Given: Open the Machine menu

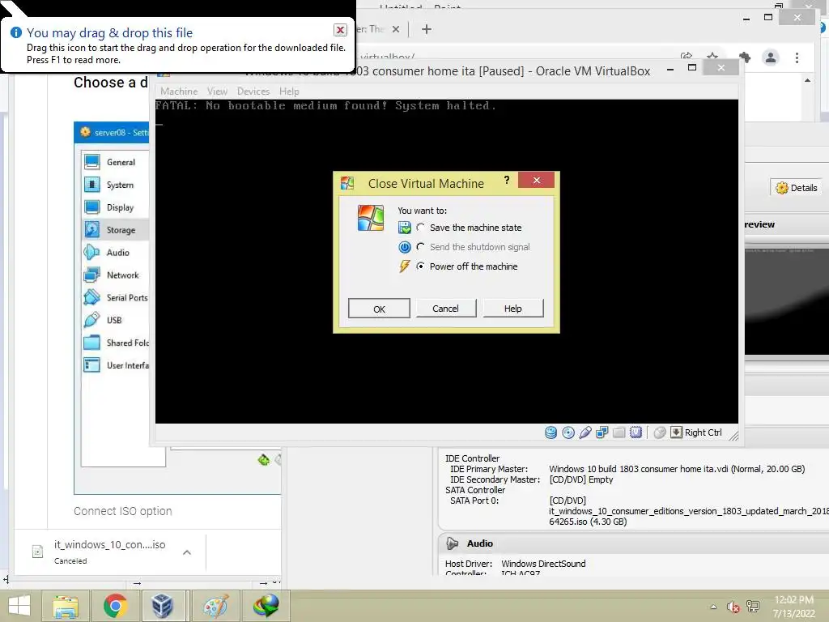Looking at the screenshot, I should point(179,92).
